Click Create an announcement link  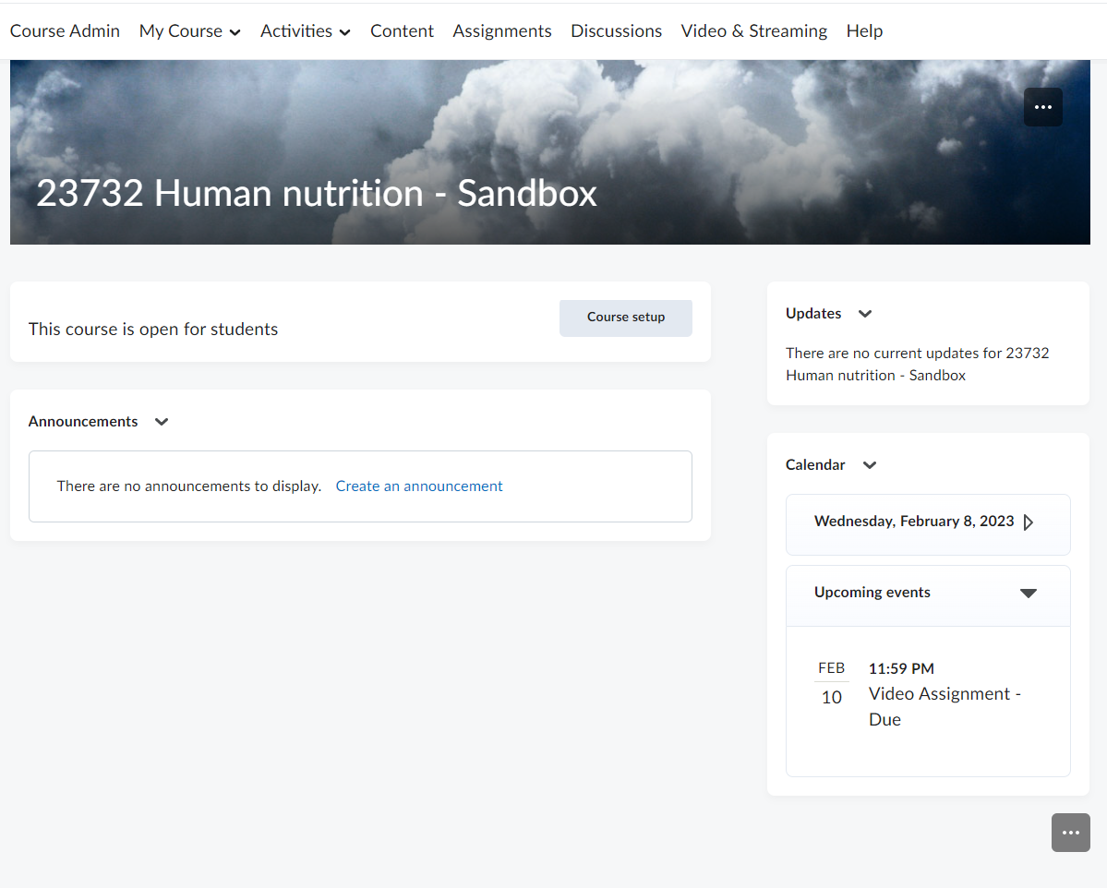click(x=418, y=486)
